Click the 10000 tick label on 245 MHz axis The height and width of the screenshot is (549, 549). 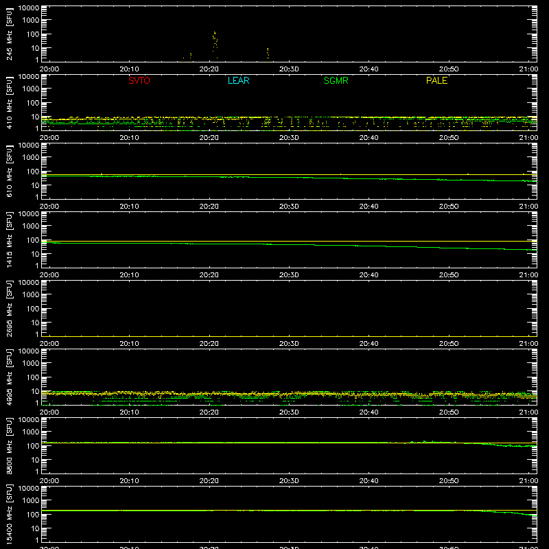point(29,8)
